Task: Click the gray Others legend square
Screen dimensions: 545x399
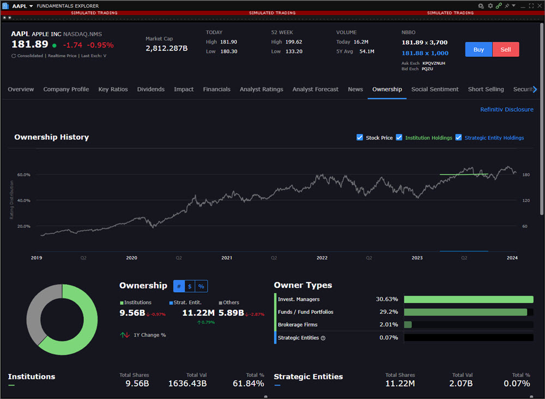Action: 220,303
